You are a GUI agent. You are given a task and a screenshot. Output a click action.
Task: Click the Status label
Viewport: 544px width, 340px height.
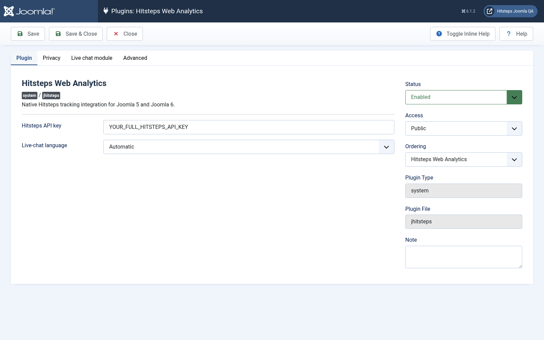tap(413, 84)
